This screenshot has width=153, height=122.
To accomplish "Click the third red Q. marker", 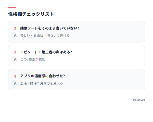I will click(16, 76).
